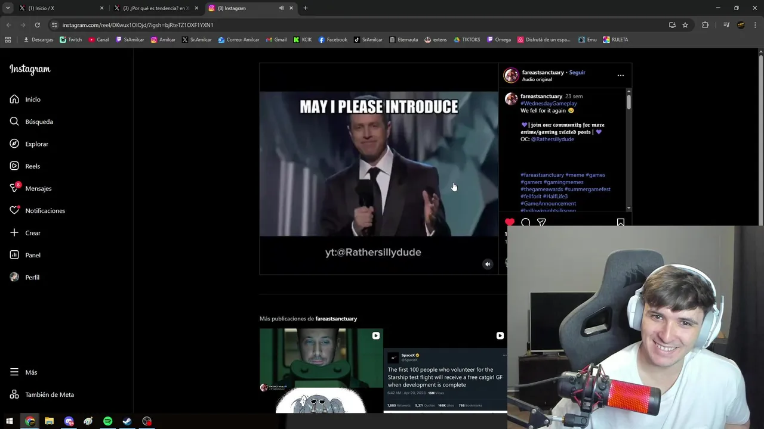Open the RULETA bookmark

pos(615,40)
